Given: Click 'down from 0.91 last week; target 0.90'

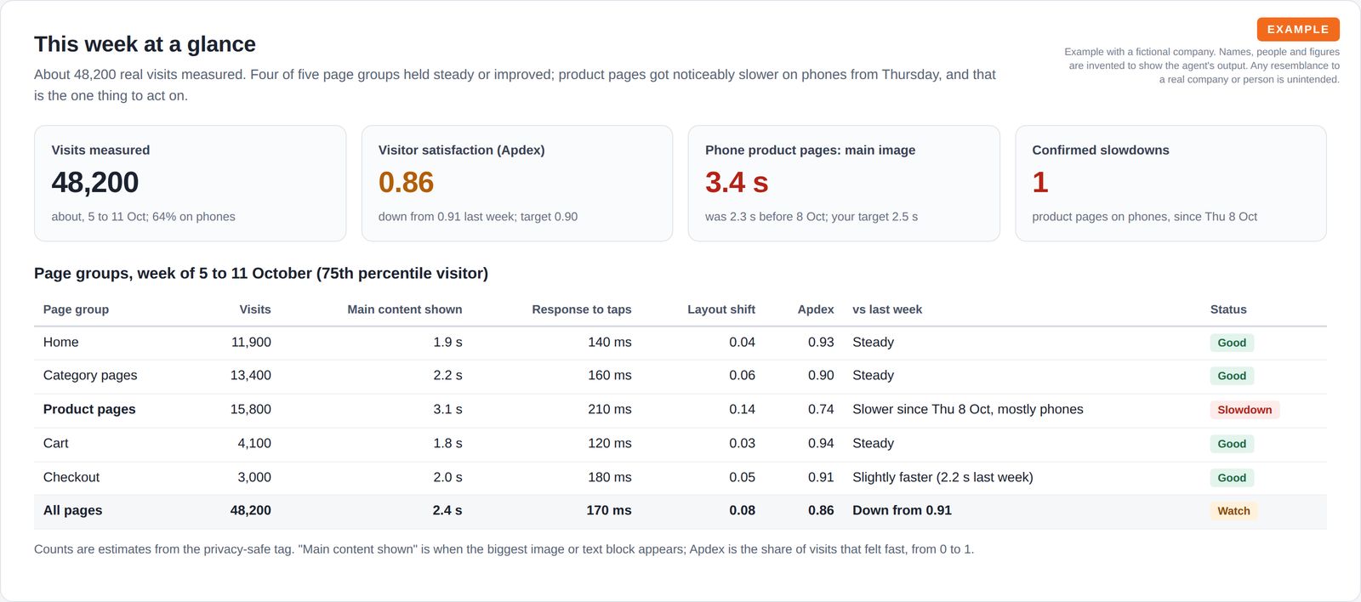Looking at the screenshot, I should (478, 217).
